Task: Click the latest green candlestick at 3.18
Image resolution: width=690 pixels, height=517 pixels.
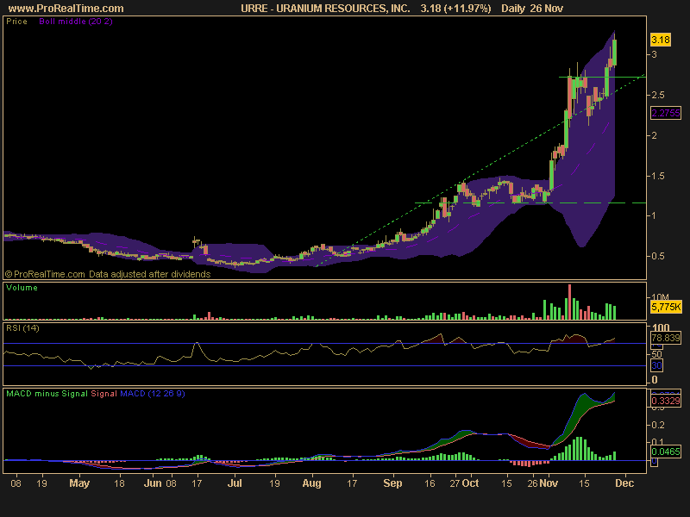Action: coord(614,53)
